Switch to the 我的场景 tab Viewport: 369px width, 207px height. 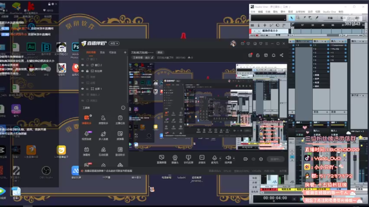[x=91, y=52]
